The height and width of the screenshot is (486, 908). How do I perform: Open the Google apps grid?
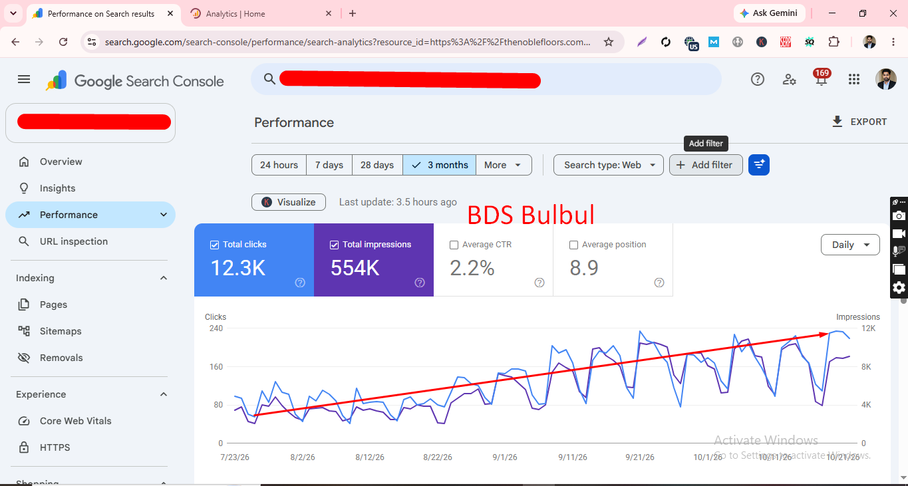coord(854,79)
